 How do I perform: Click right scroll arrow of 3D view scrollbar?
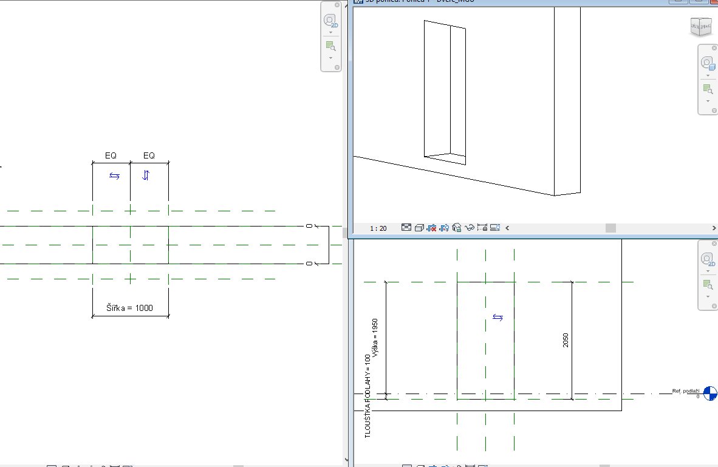point(714,228)
